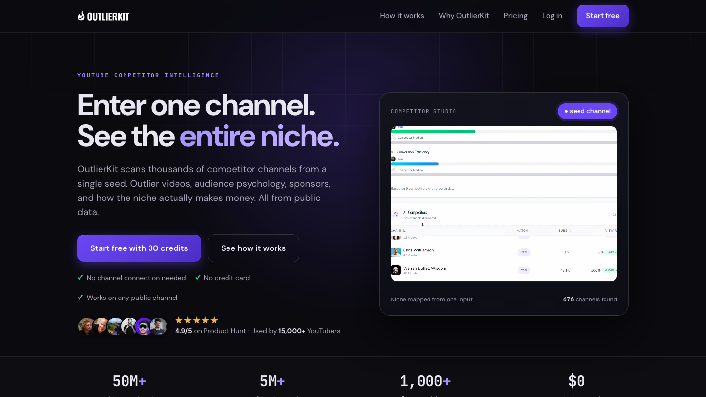Click the OutlierKit flame logo icon
The width and height of the screenshot is (706, 397).
point(81,16)
